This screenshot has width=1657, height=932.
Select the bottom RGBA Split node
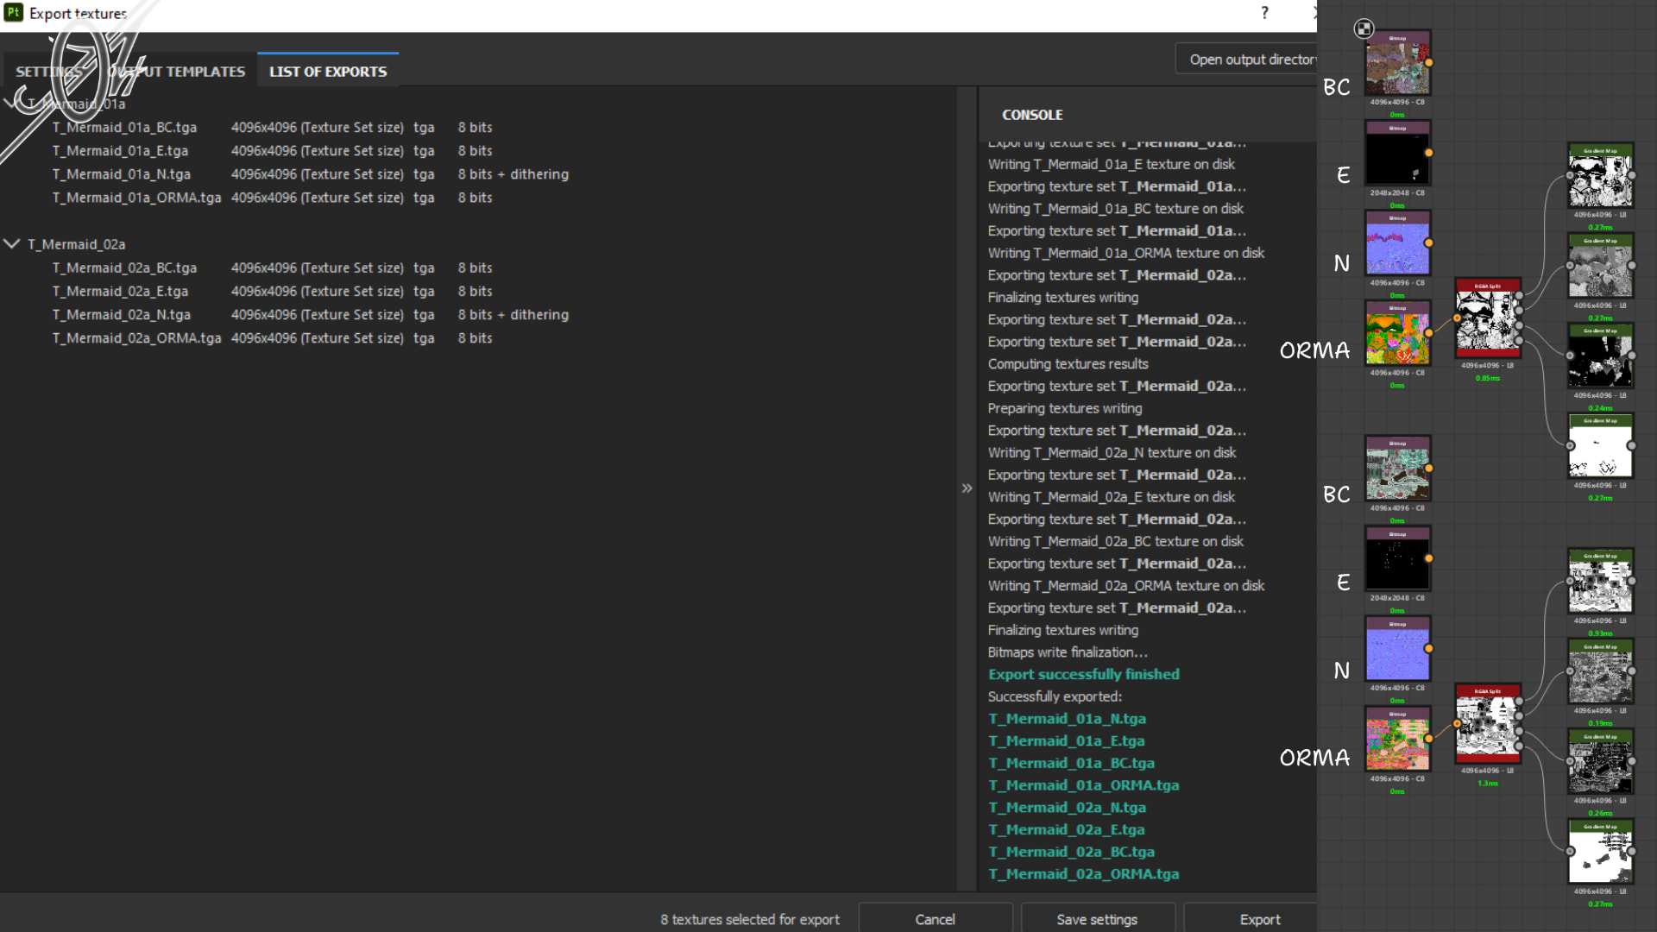point(1487,727)
